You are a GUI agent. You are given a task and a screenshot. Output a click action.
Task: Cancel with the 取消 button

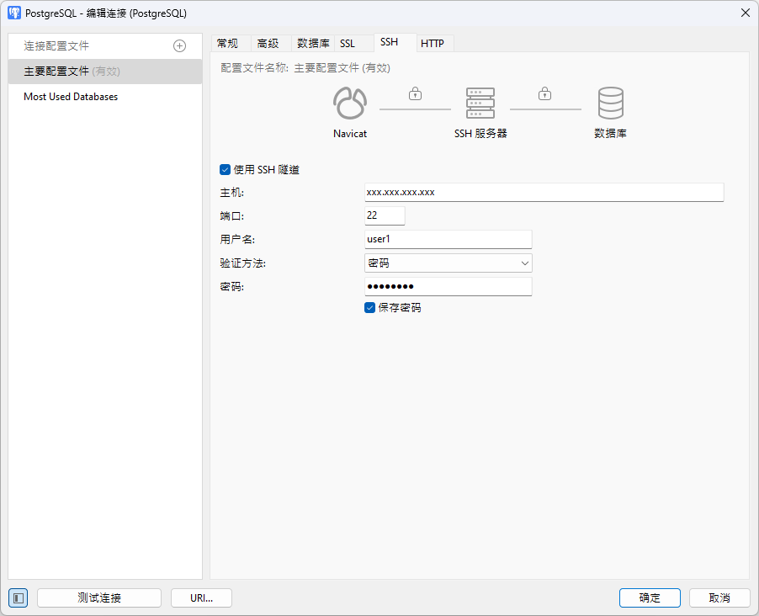tap(719, 598)
